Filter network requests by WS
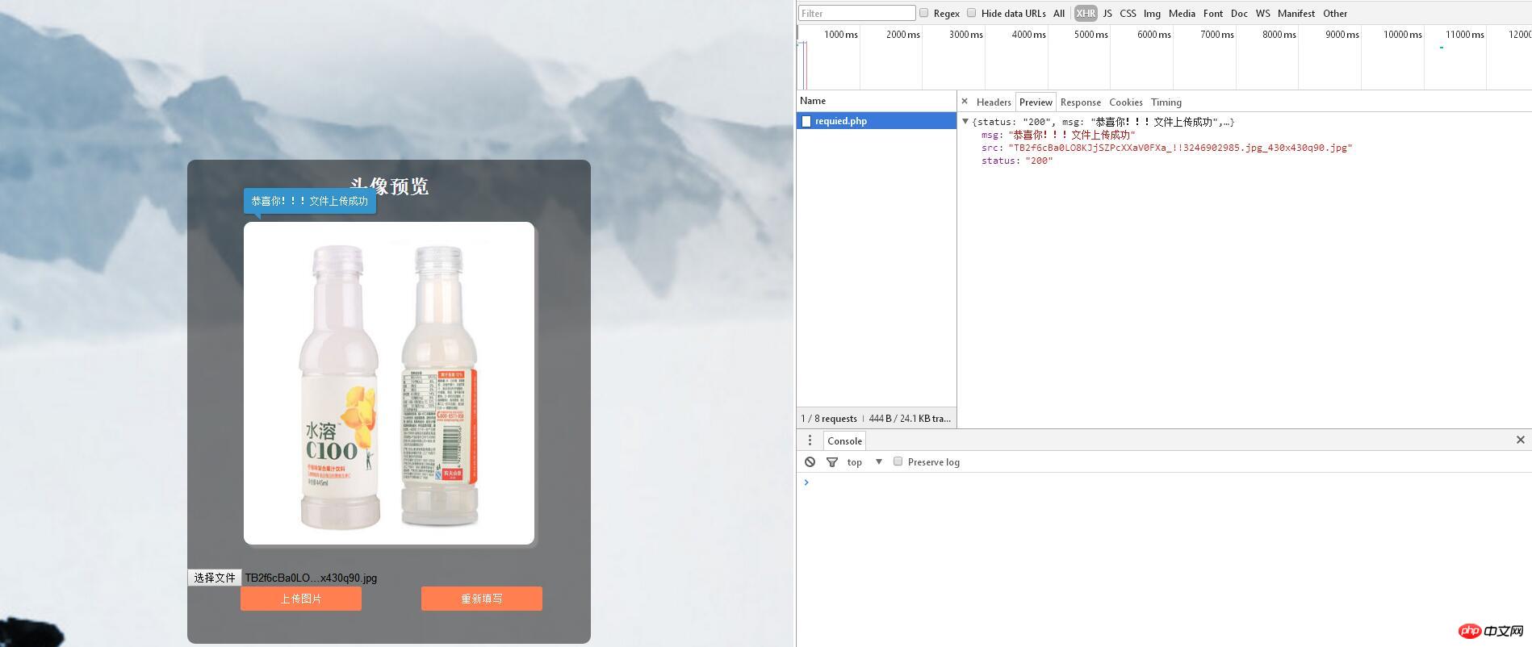This screenshot has height=647, width=1532. click(x=1263, y=14)
